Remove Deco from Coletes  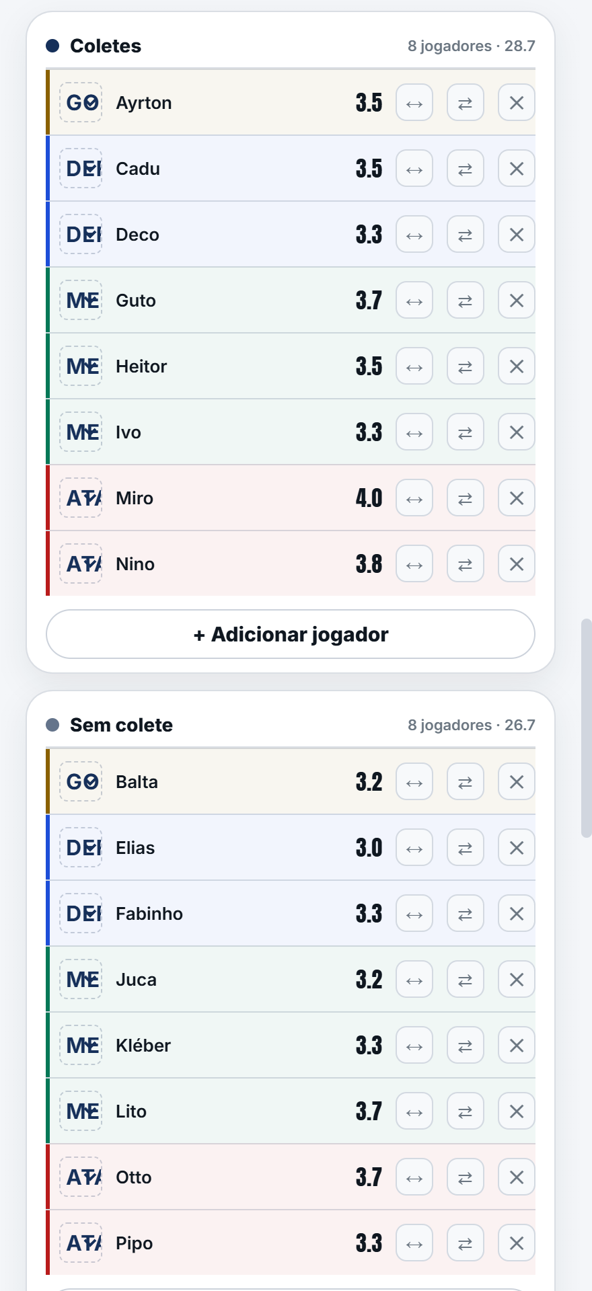point(517,235)
